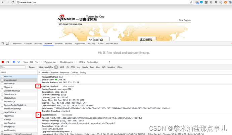Screen dimensions: 232x135
Task: Click view source beside Request Headers
Action: [67, 115]
